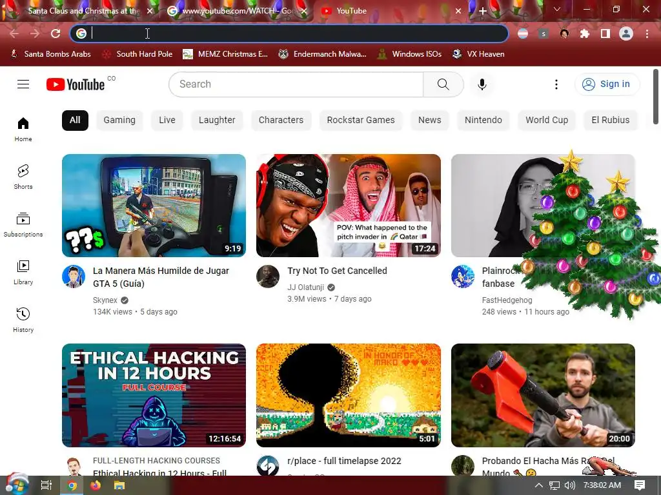The height and width of the screenshot is (495, 661).
Task: Click the YouTube logo
Action: click(76, 84)
